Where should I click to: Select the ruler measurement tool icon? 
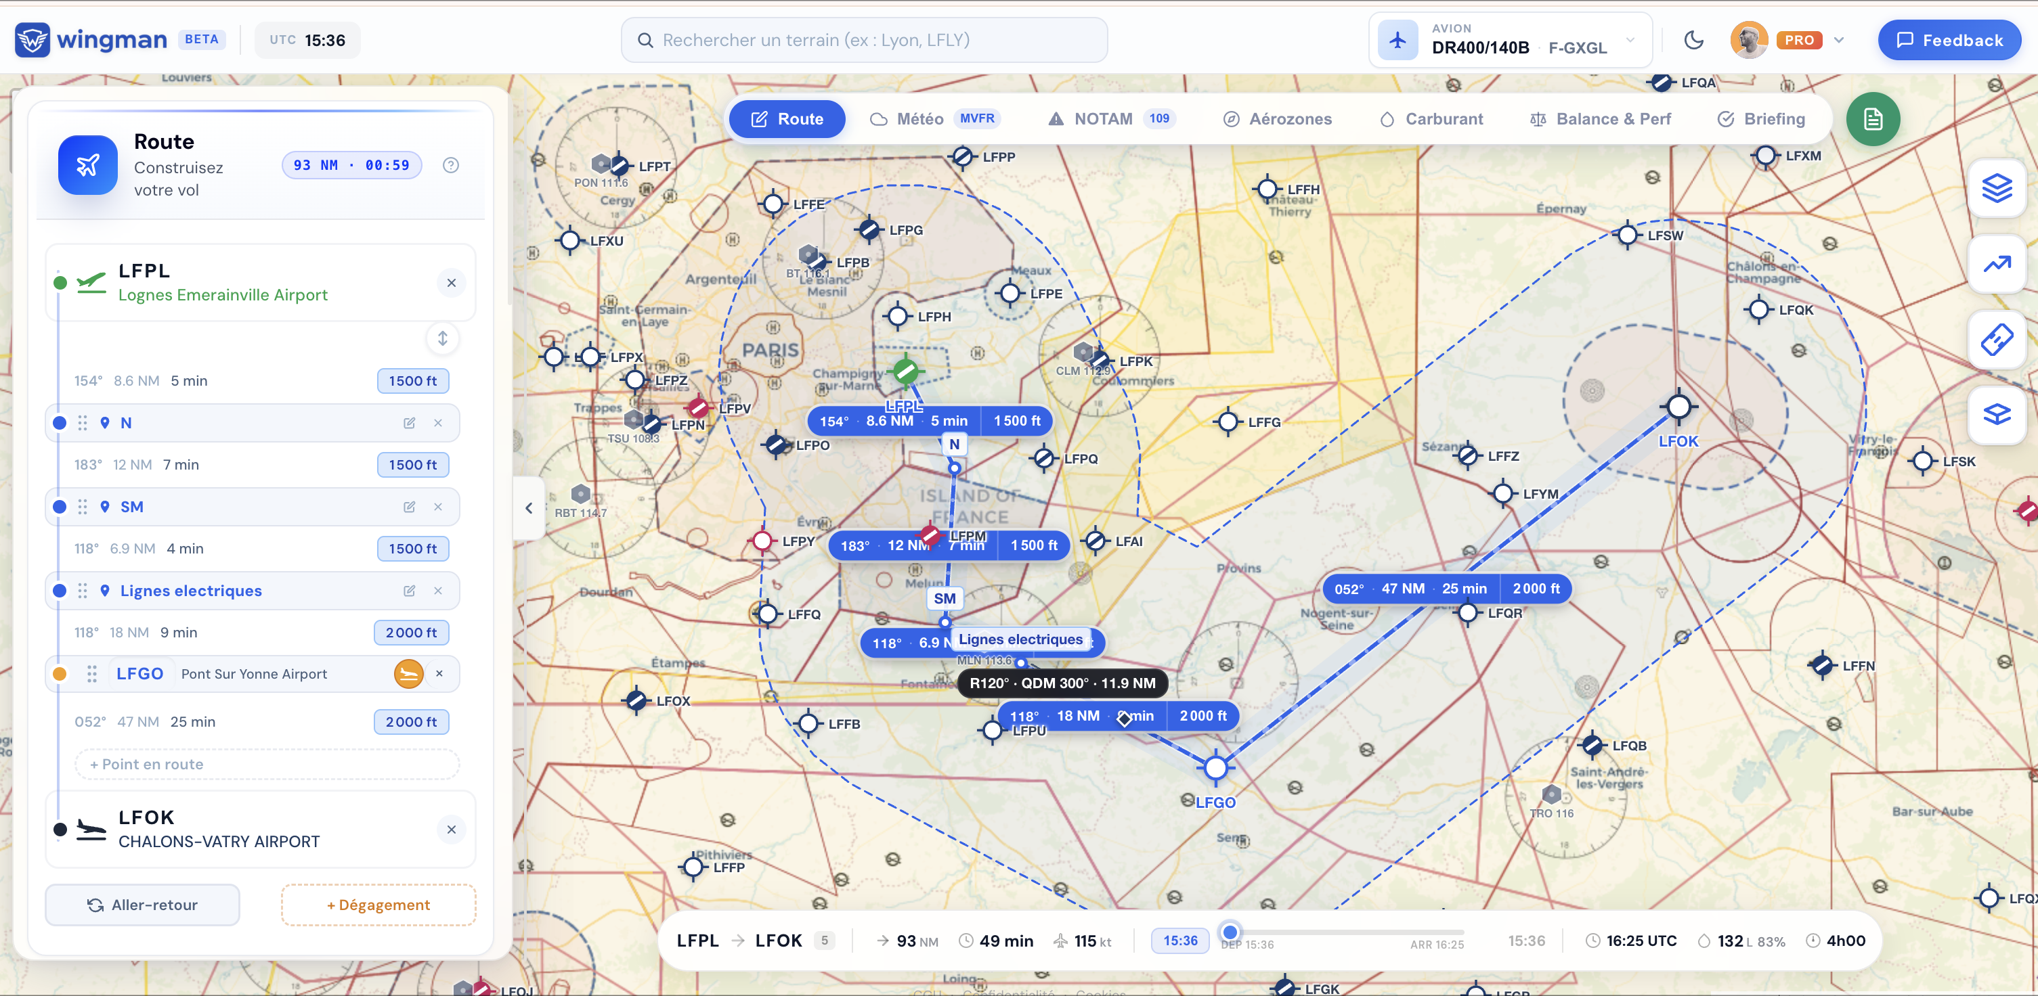coord(1997,340)
